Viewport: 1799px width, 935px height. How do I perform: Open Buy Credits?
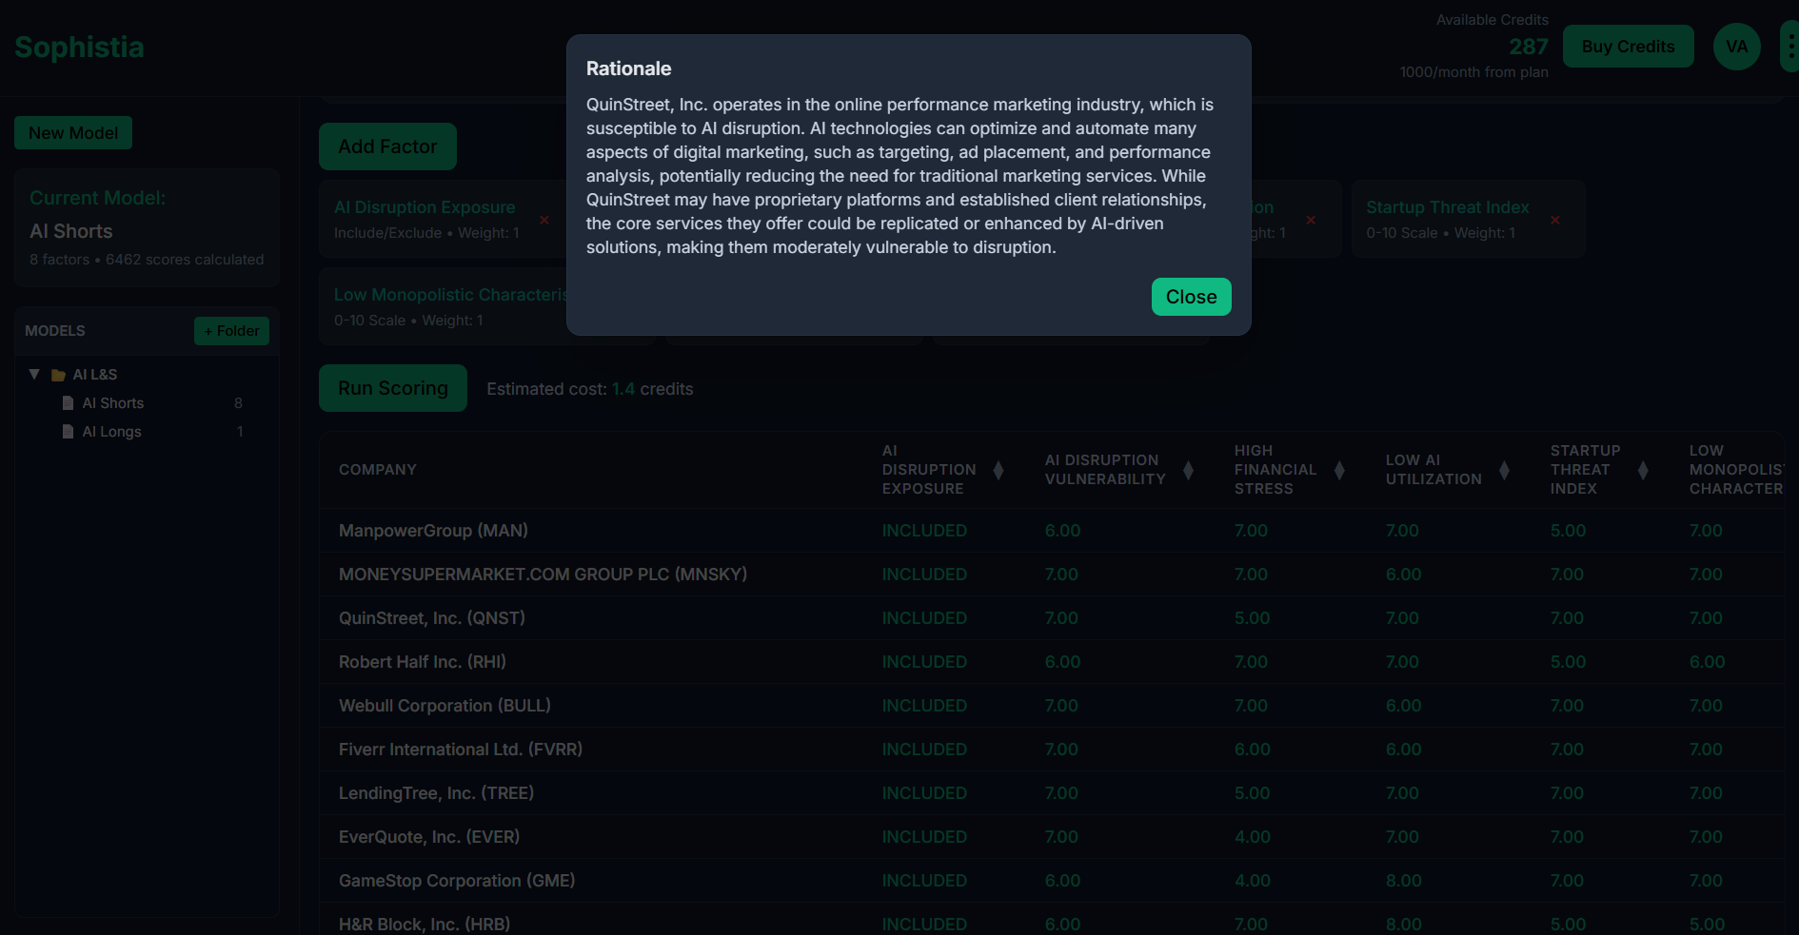tap(1628, 46)
